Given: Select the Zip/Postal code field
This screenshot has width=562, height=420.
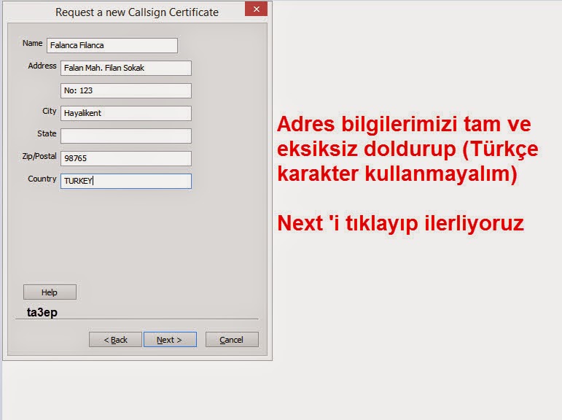Looking at the screenshot, I should coord(126,158).
